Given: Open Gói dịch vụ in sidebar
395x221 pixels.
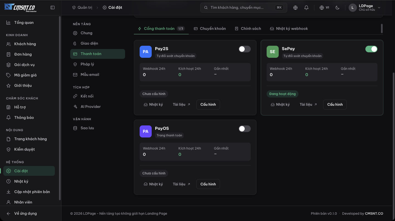Looking at the screenshot, I should [29, 65].
